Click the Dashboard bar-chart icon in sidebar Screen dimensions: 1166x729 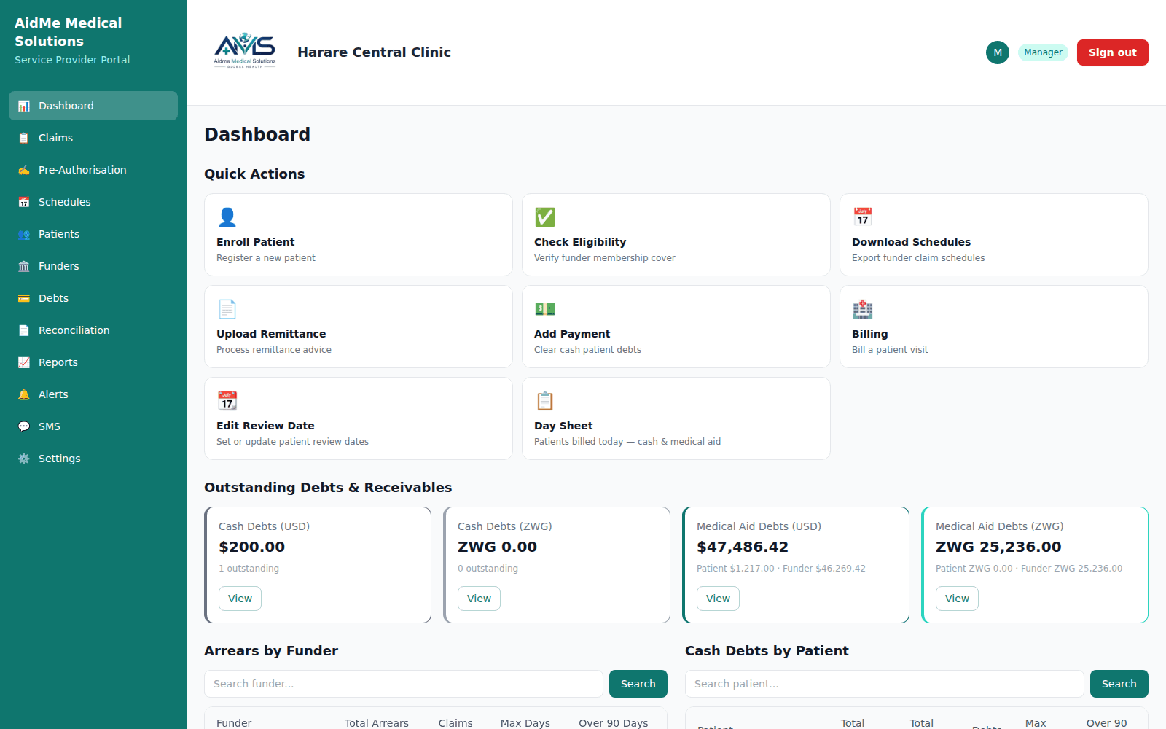24,106
